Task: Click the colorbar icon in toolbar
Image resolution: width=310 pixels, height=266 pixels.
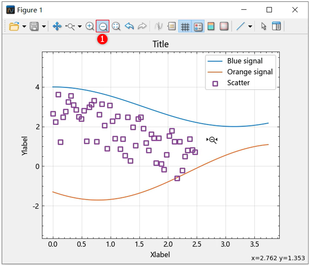Action: point(211,26)
